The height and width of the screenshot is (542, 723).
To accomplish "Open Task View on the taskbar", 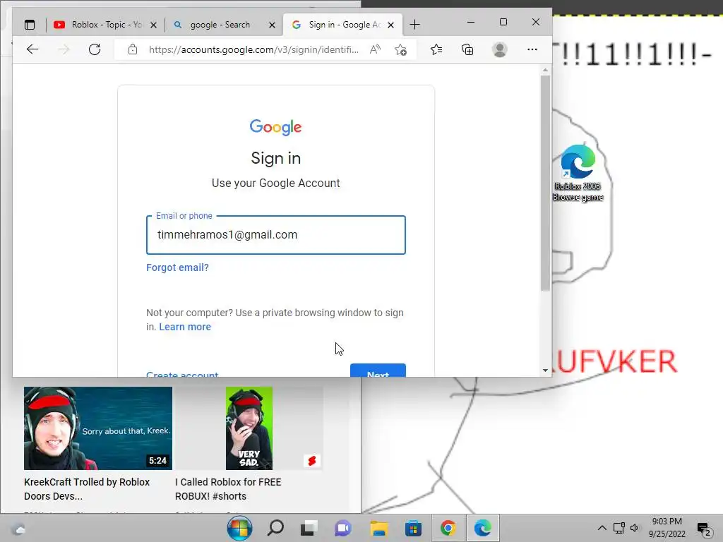I will (309, 528).
